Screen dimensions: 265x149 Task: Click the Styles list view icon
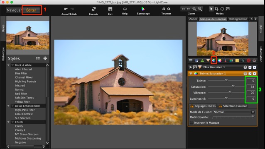tap(38, 58)
